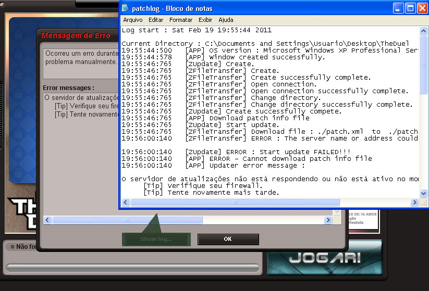Click the 'Cannot download patch info file' line

[x=247, y=159]
